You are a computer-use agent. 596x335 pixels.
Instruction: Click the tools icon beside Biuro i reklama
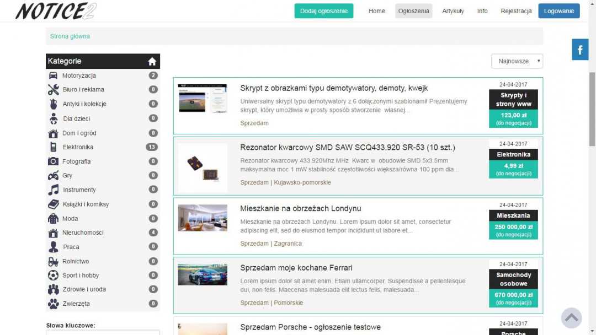tap(54, 90)
